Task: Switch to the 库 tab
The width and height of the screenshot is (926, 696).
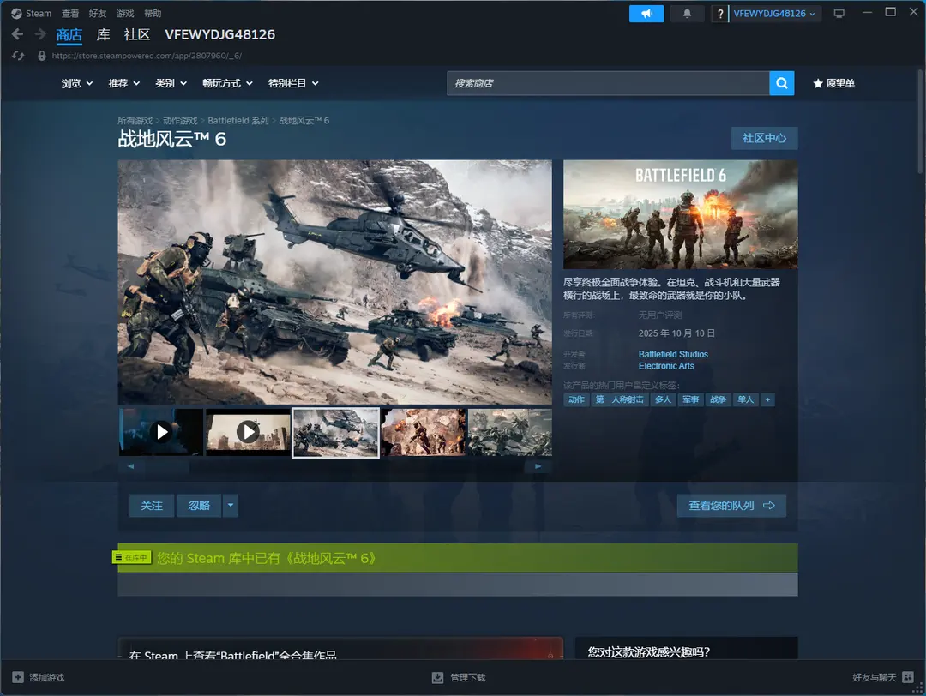Action: pos(103,34)
